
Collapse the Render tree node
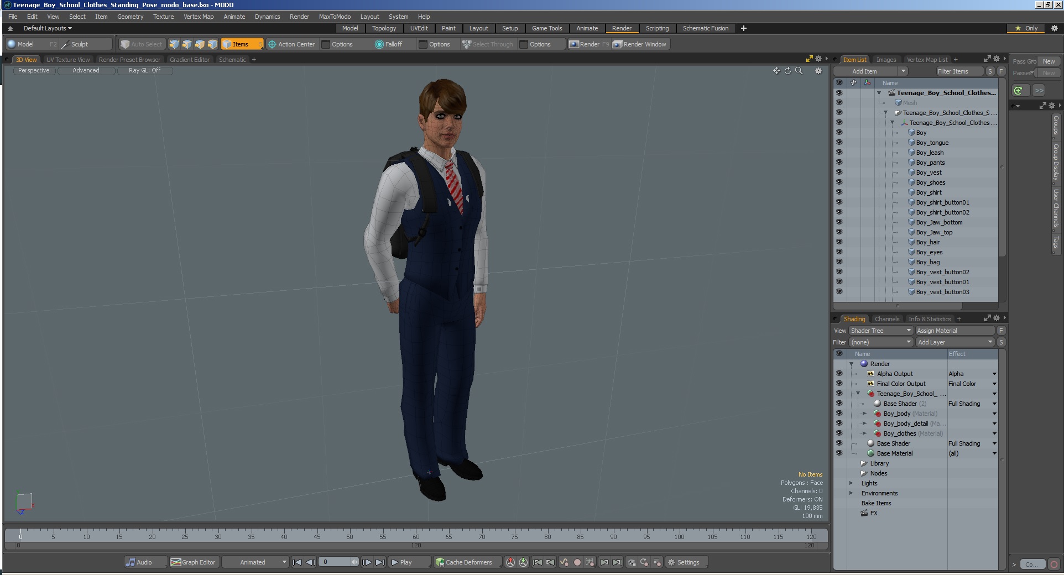point(851,364)
